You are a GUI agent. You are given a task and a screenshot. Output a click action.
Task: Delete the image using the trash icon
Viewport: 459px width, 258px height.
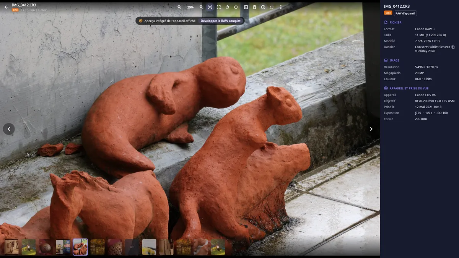pos(254,7)
